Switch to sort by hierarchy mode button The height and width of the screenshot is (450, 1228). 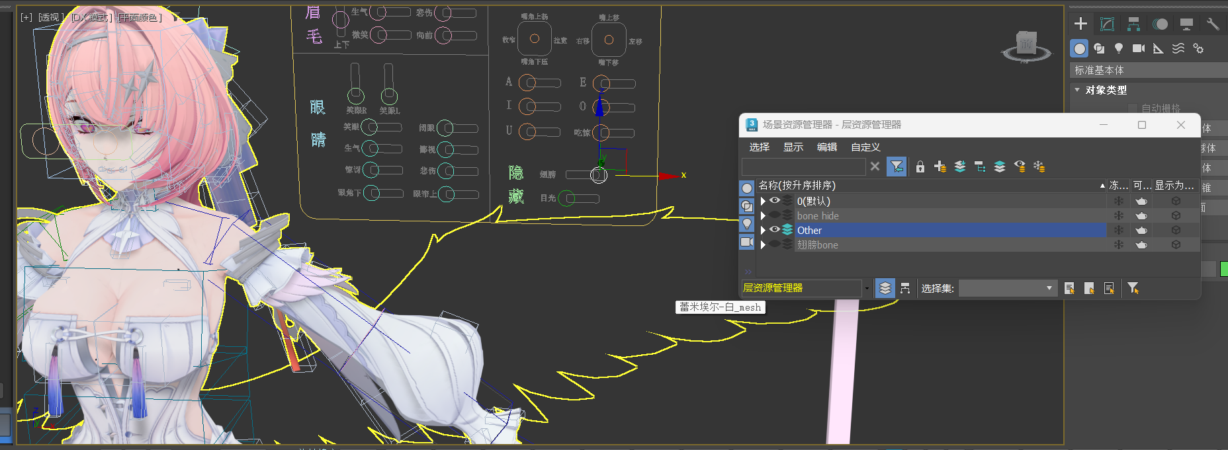coord(905,288)
